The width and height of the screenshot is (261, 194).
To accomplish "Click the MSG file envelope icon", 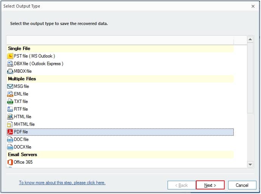I will click(x=10, y=86).
